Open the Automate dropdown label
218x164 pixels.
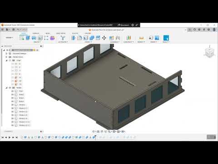tap(63, 42)
